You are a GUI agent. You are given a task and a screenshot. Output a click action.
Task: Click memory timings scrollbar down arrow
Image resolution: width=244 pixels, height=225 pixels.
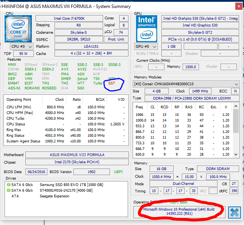tap(236, 155)
